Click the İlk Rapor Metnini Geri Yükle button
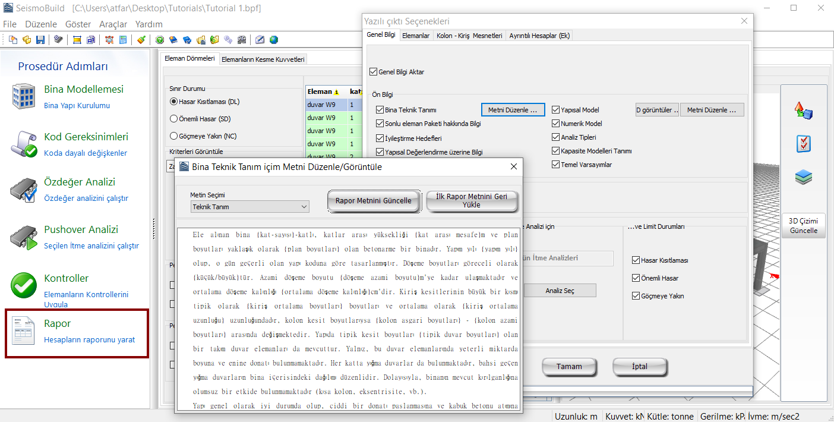 (x=472, y=201)
